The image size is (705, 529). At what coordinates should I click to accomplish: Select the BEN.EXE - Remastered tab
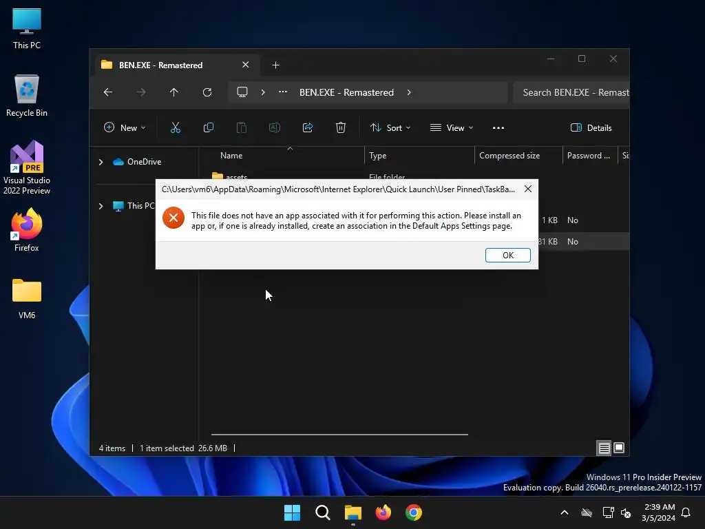pyautogui.click(x=177, y=65)
